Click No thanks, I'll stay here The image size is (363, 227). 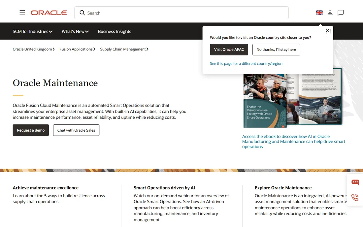pyautogui.click(x=276, y=49)
